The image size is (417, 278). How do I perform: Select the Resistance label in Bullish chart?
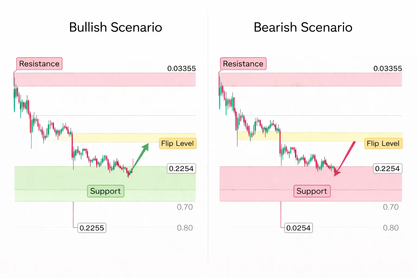coord(39,64)
